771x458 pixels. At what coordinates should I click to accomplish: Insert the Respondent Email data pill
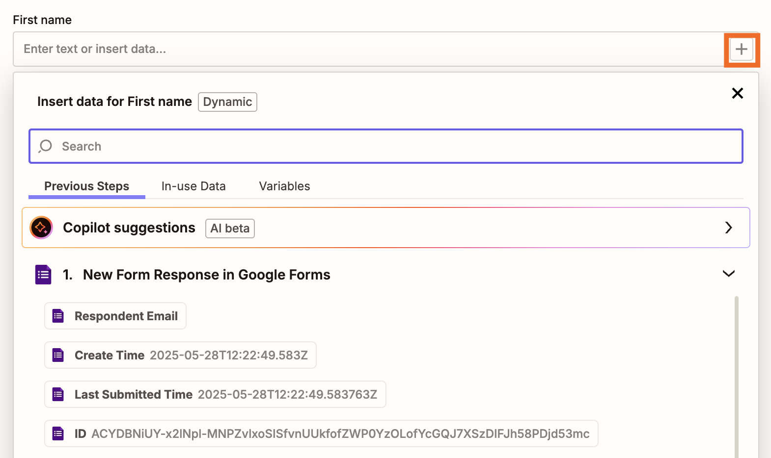(x=126, y=316)
